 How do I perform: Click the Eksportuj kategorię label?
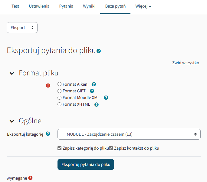coord(25,134)
